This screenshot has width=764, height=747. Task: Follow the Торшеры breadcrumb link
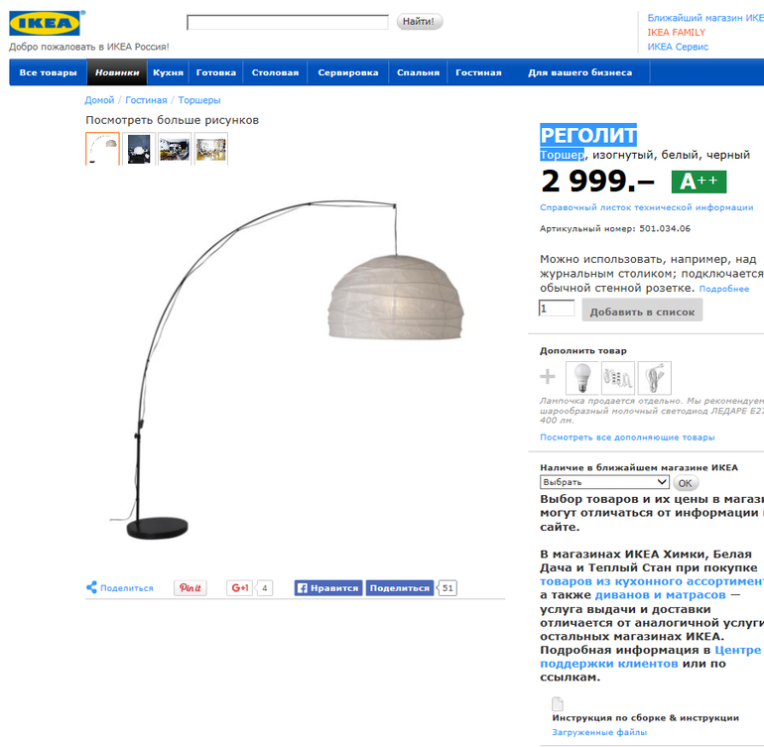199,100
